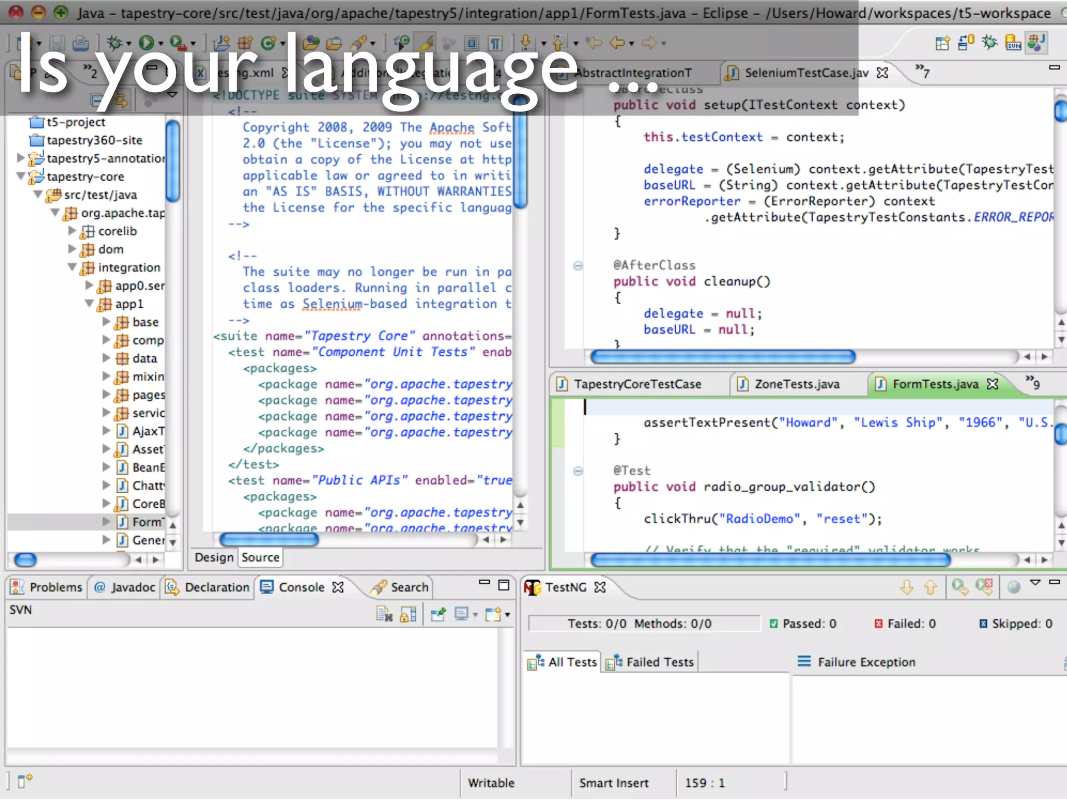Close the SeleniumTestCase.java editor tab
The height and width of the screenshot is (800, 1067).
[x=883, y=73]
